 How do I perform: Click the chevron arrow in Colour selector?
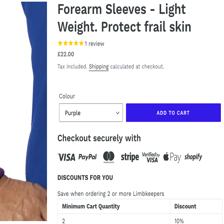[118, 113]
